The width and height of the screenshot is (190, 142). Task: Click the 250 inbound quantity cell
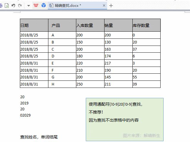[90, 84]
